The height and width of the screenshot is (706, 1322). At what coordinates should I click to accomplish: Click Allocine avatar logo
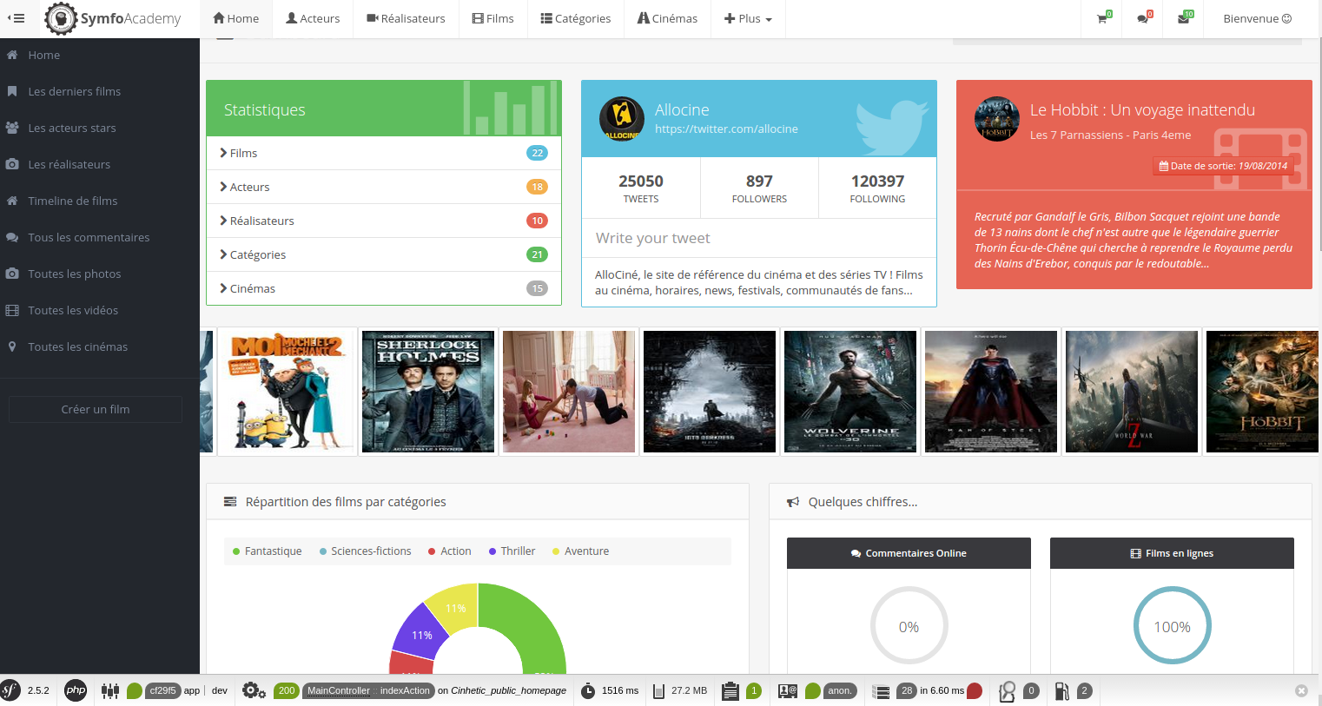pyautogui.click(x=622, y=119)
